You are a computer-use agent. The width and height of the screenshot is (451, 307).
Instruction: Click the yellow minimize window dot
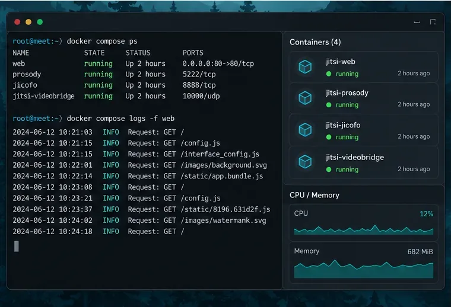tap(28, 22)
